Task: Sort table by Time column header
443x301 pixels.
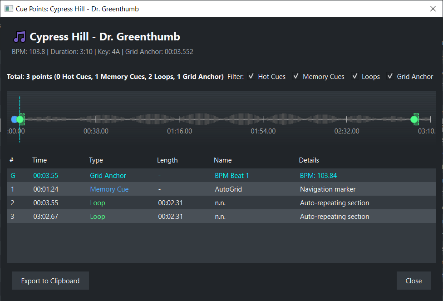Action: (x=39, y=160)
